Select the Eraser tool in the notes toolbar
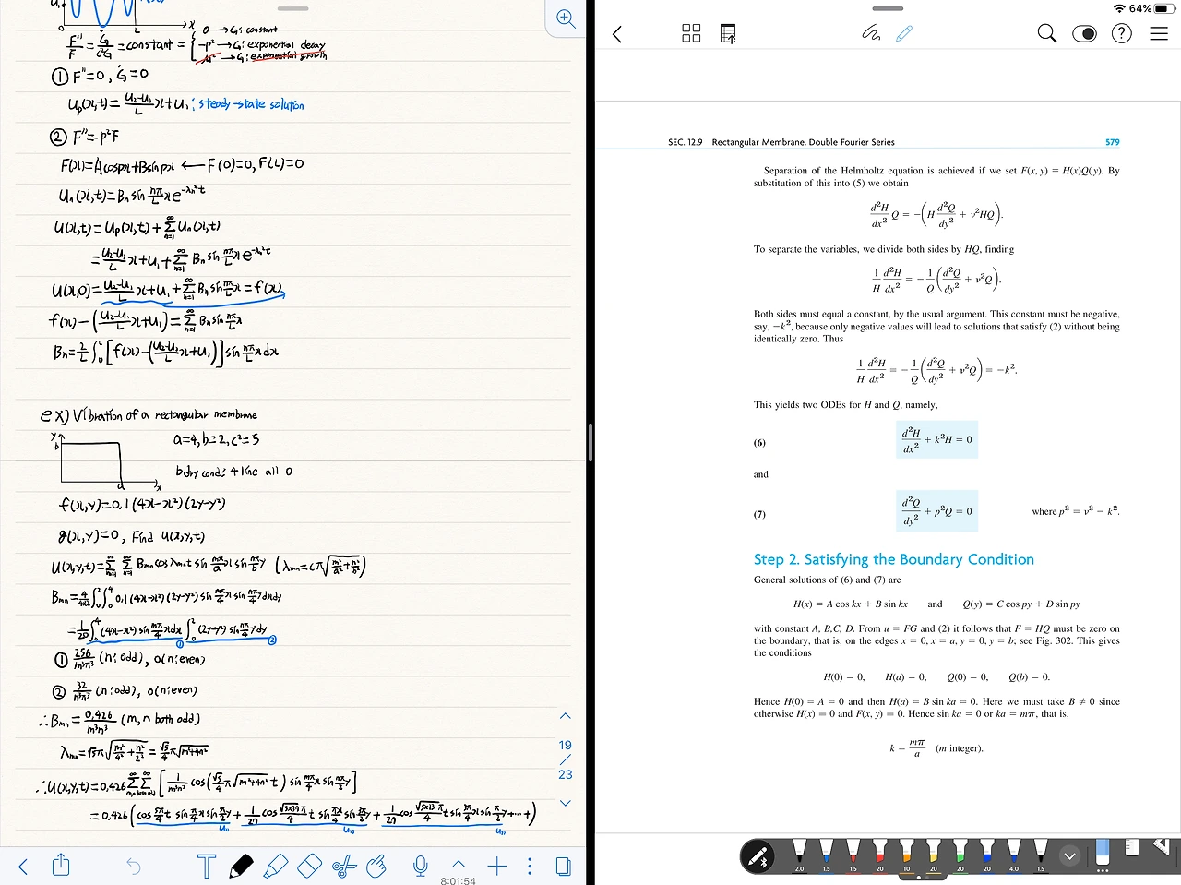 309,866
